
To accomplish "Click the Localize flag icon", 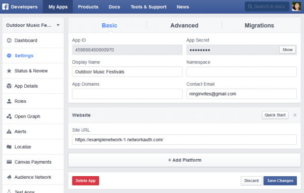I will pos(9,147).
